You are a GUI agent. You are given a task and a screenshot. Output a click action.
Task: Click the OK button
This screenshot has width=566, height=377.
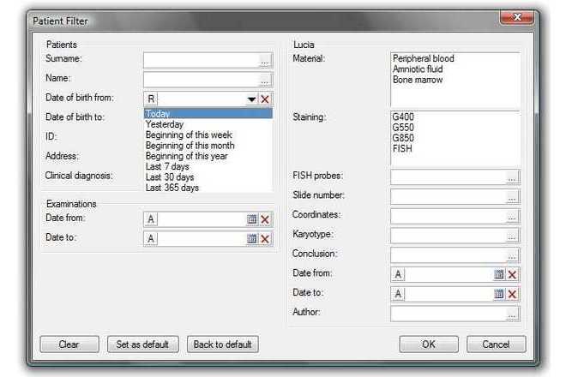(x=428, y=344)
